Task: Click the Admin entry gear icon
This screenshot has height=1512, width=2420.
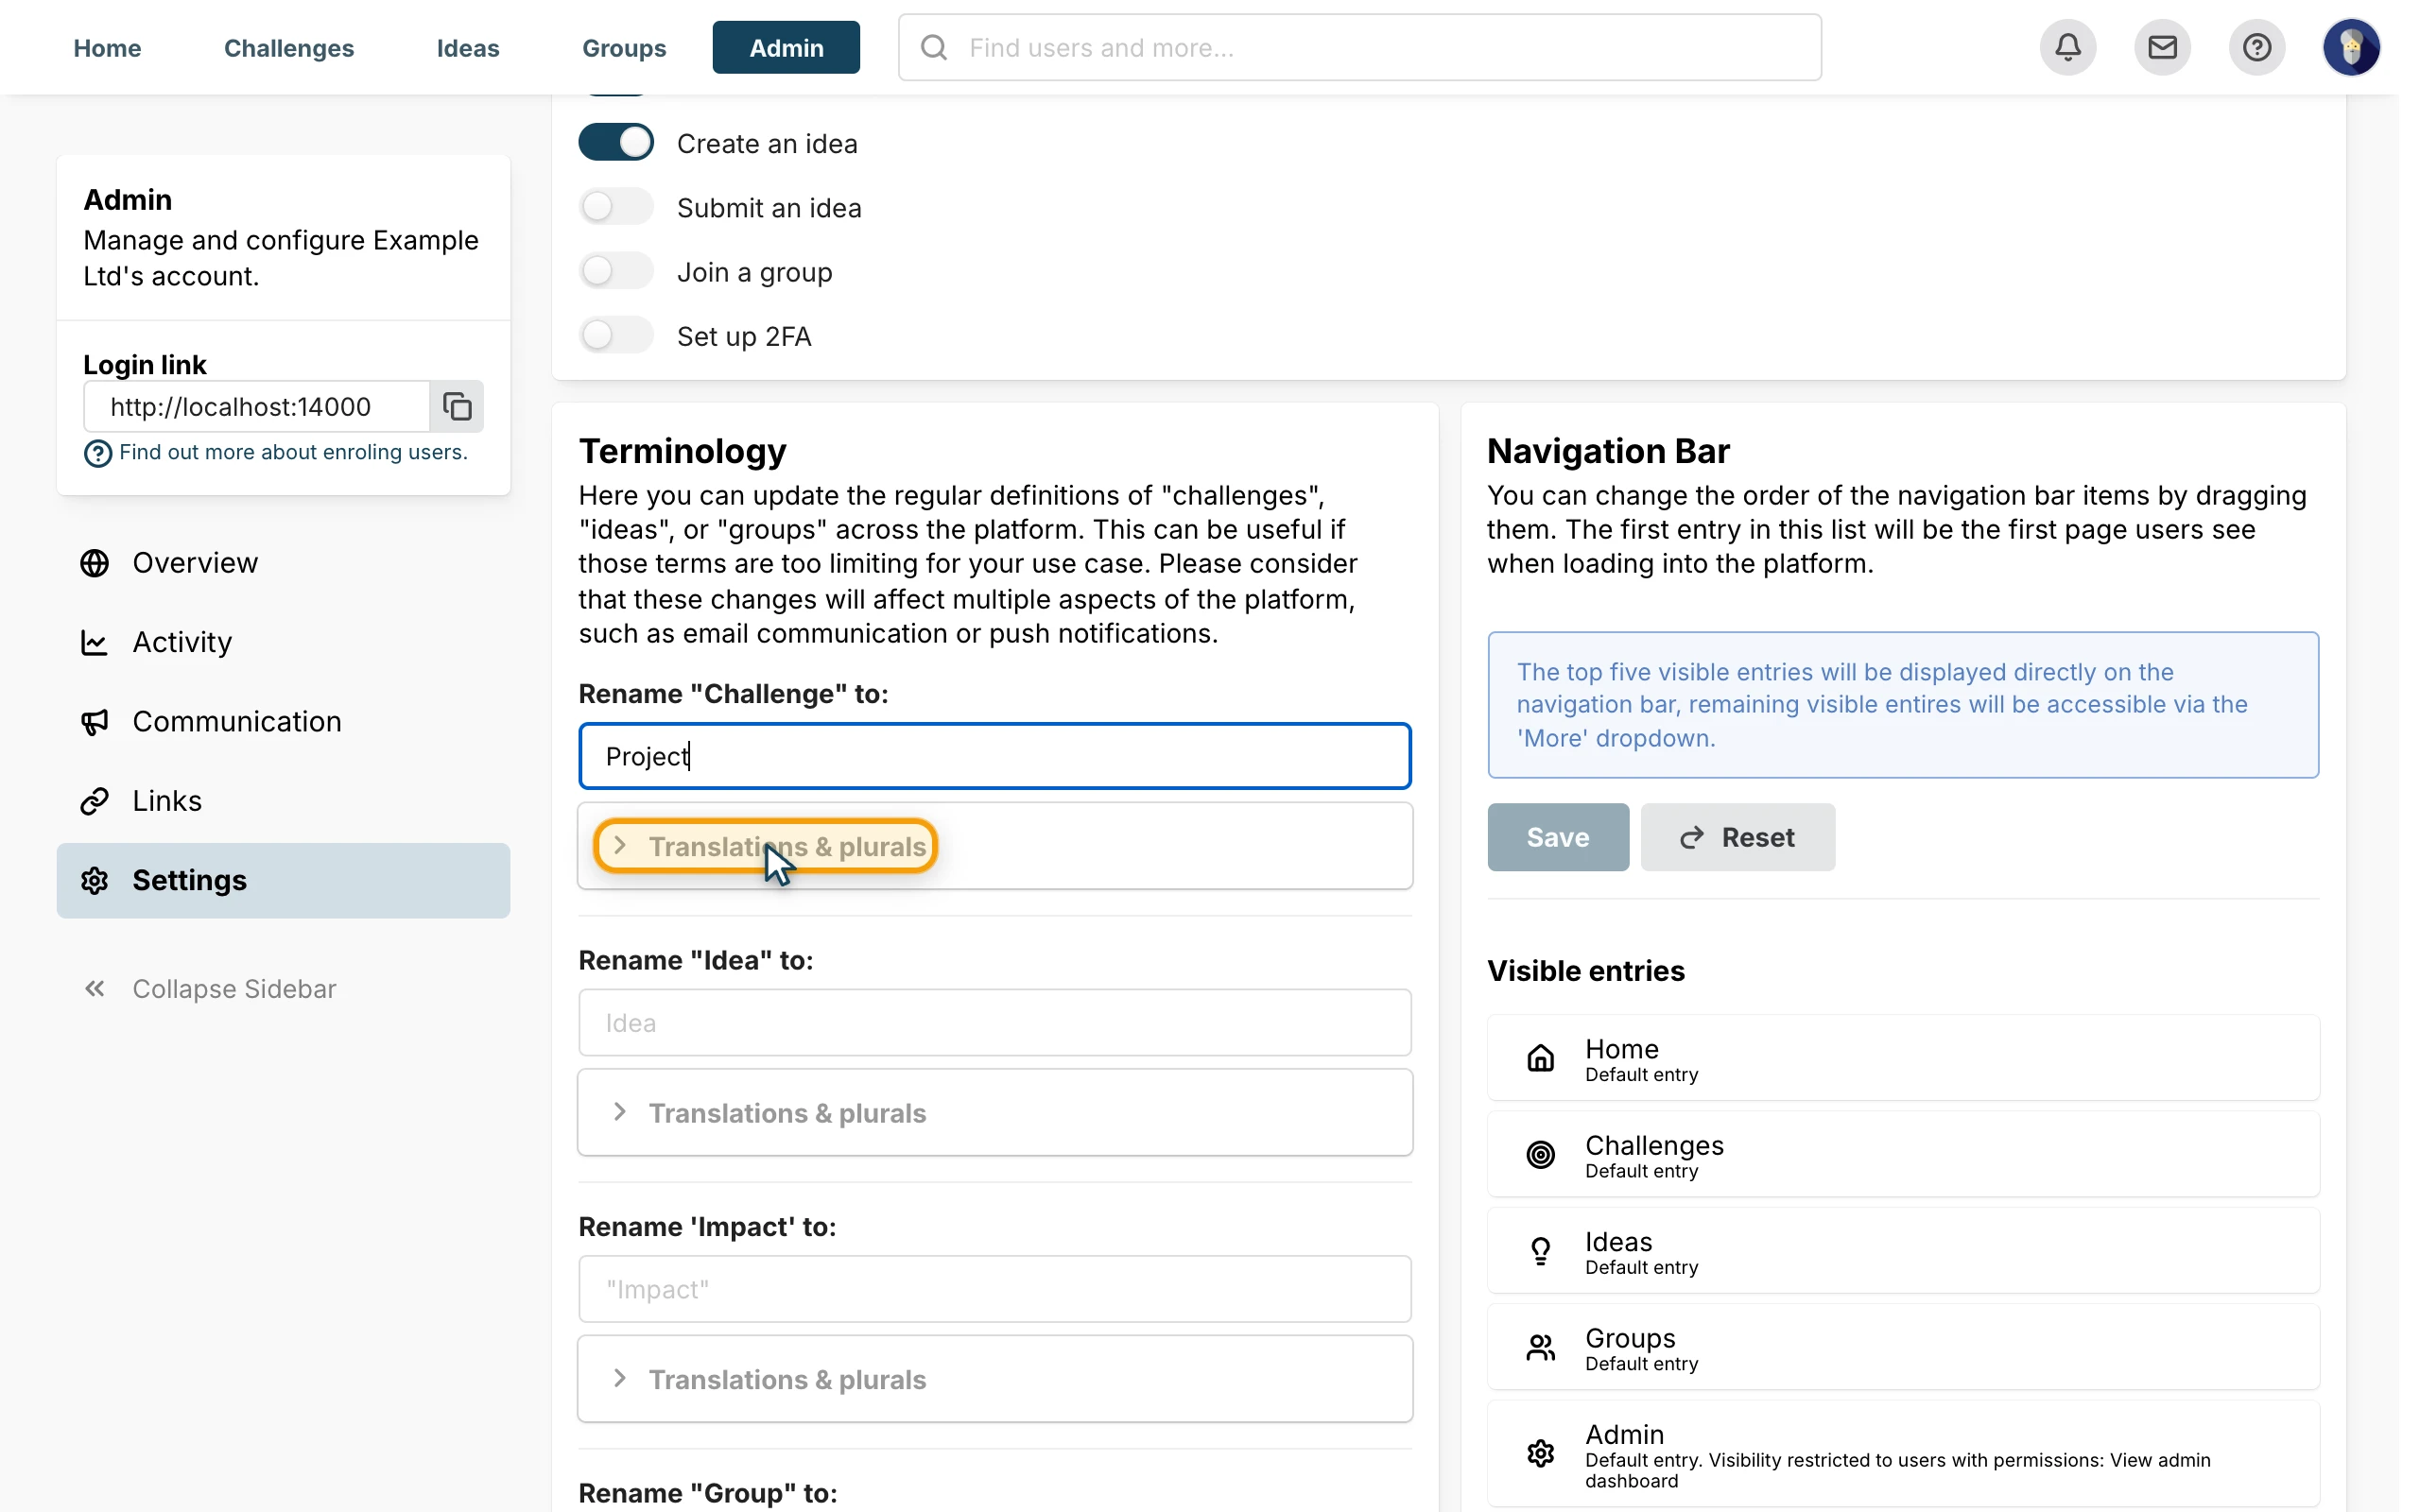Action: pos(1541,1453)
